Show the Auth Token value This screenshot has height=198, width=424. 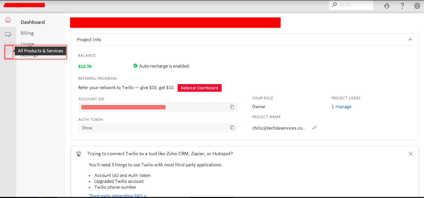[x=87, y=128]
